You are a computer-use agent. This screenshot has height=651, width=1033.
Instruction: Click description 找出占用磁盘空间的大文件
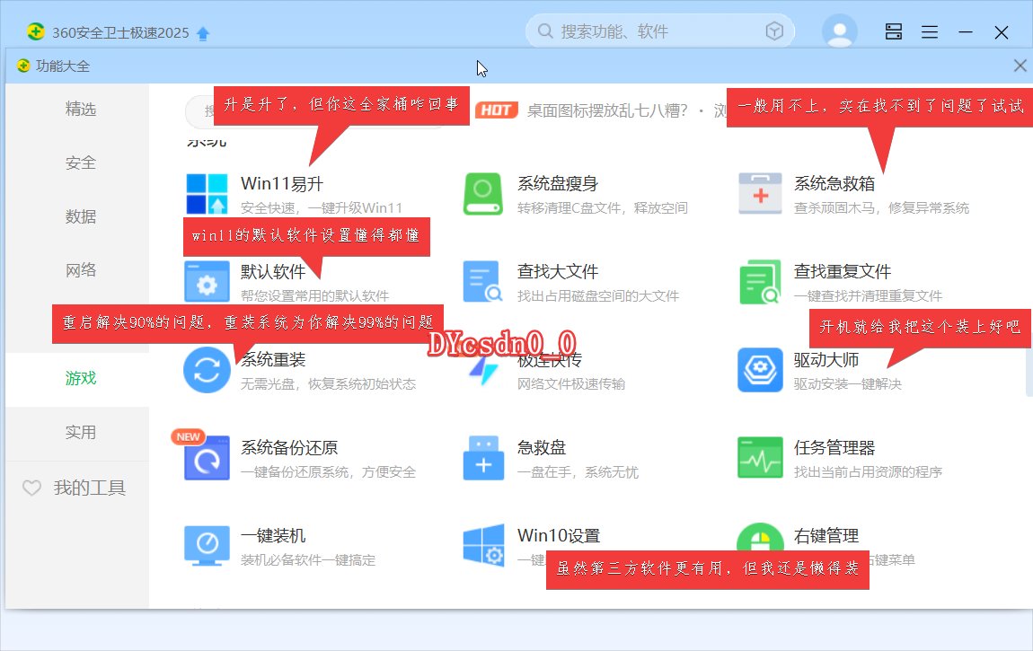[x=597, y=296]
